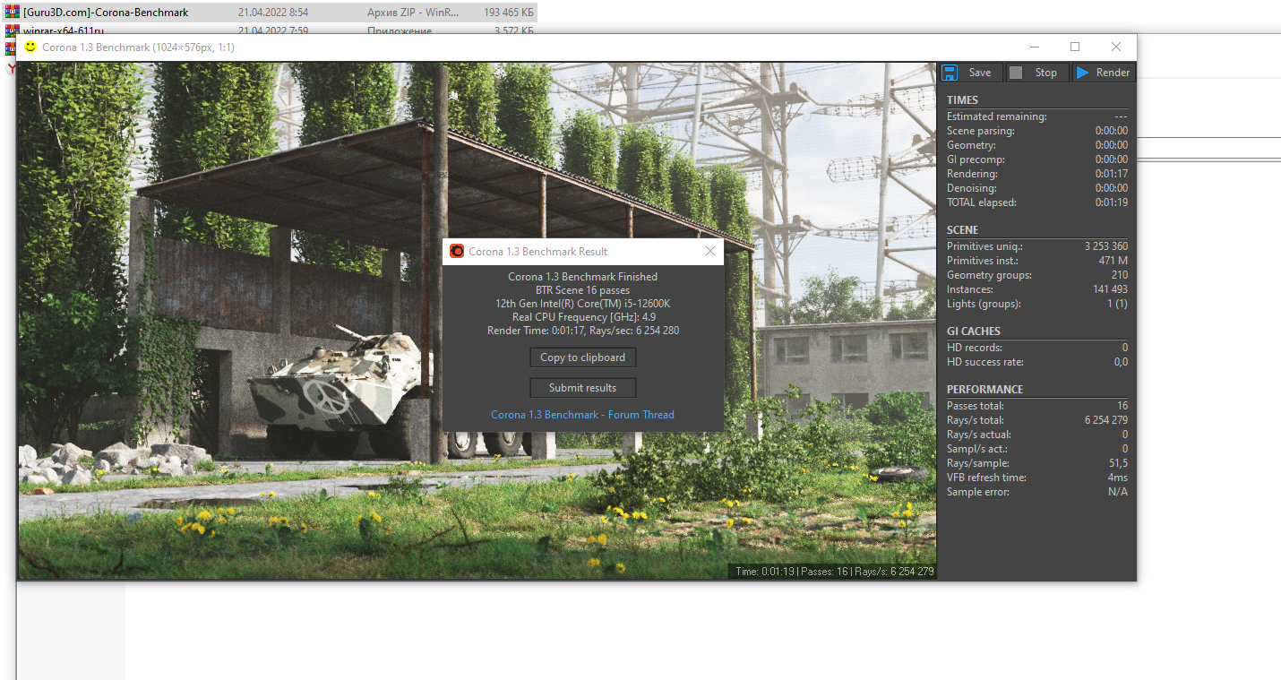Click the Real CPU Frequency [GHz]: 4.9 line
Screen dimensions: 1281x680
[582, 317]
